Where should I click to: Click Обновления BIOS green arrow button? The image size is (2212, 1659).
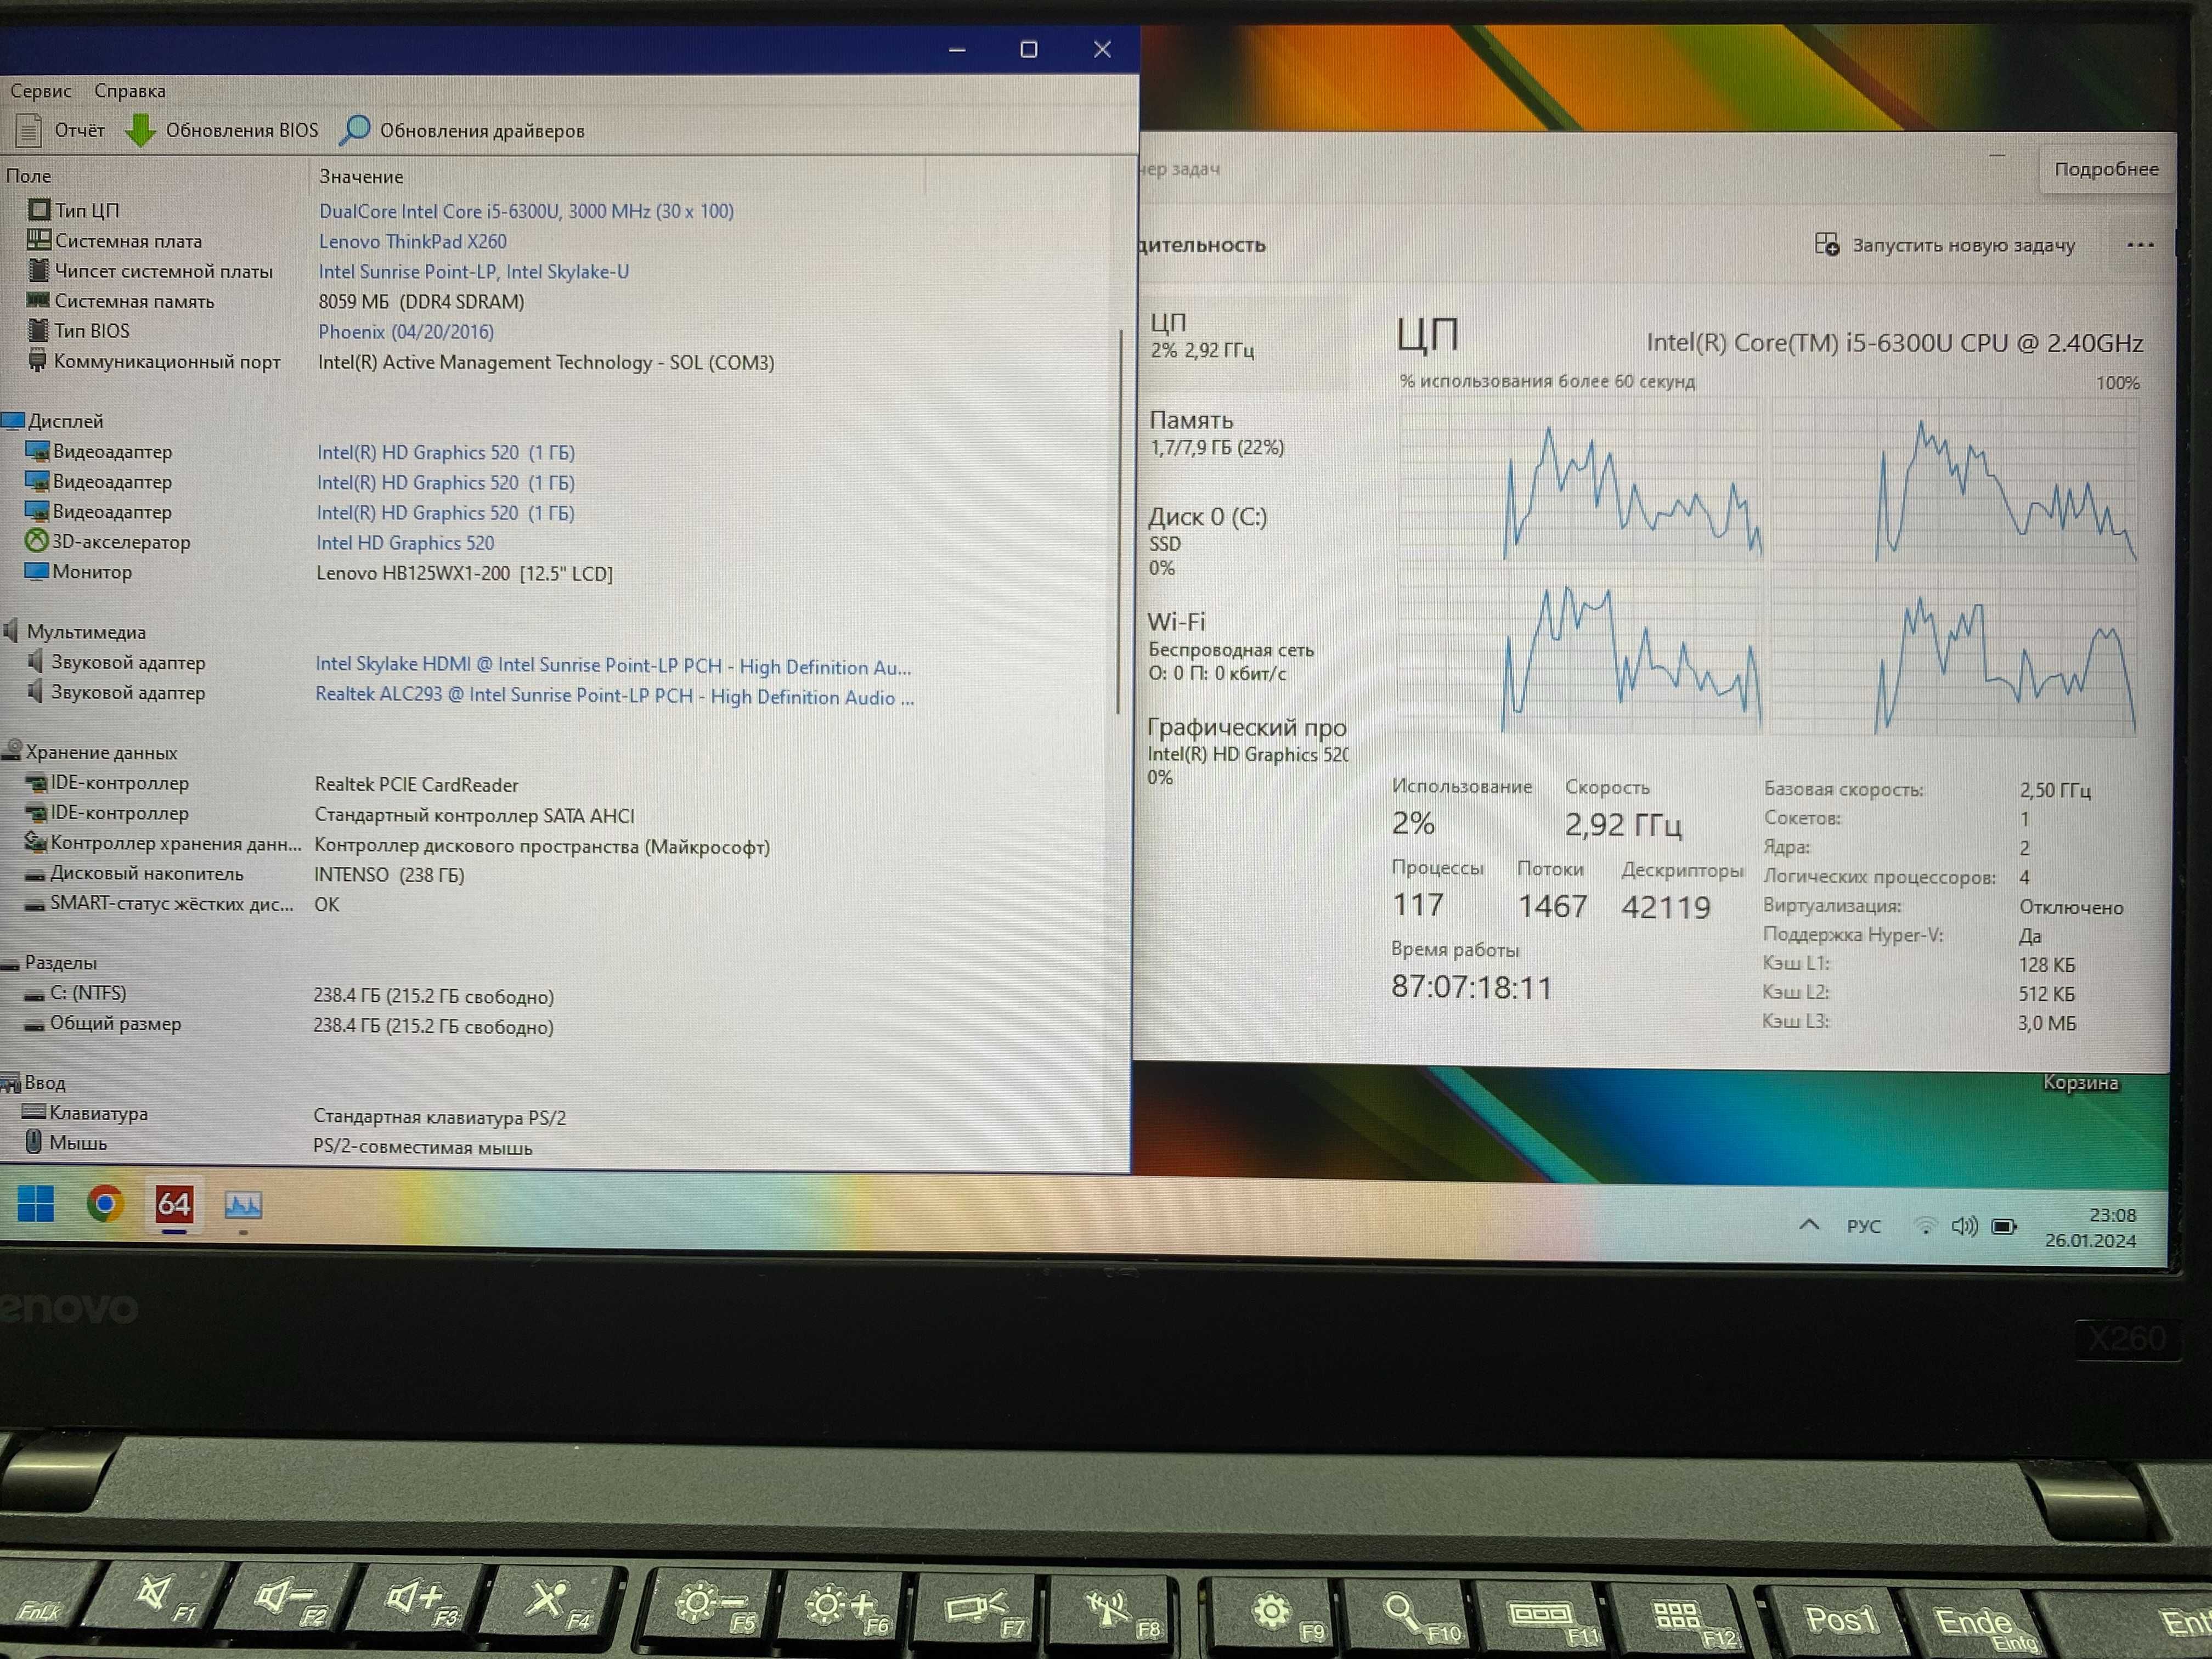point(221,130)
